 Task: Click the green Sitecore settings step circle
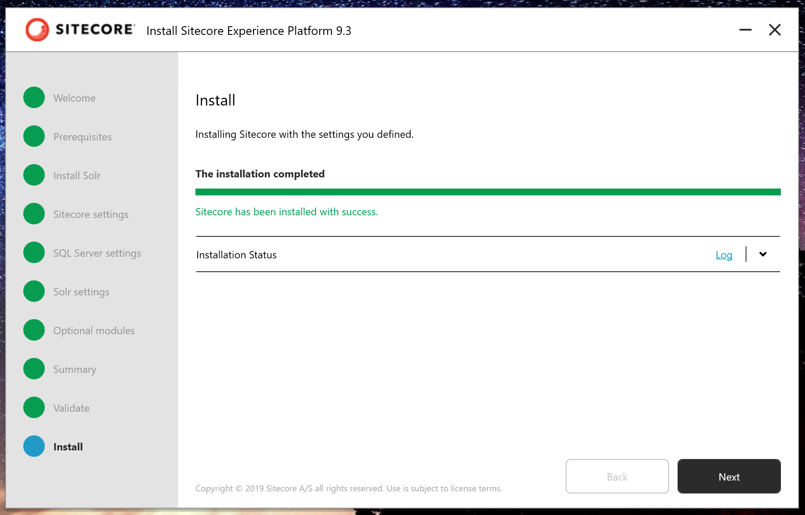click(34, 214)
